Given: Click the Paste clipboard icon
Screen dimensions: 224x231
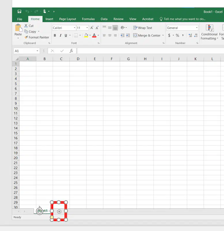Looking at the screenshot, I should pos(18,28).
